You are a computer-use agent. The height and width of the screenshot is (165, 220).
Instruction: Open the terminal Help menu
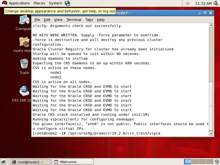(101, 20)
